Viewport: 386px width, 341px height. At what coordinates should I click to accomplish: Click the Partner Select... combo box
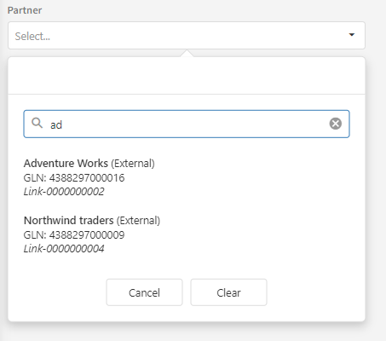click(187, 36)
